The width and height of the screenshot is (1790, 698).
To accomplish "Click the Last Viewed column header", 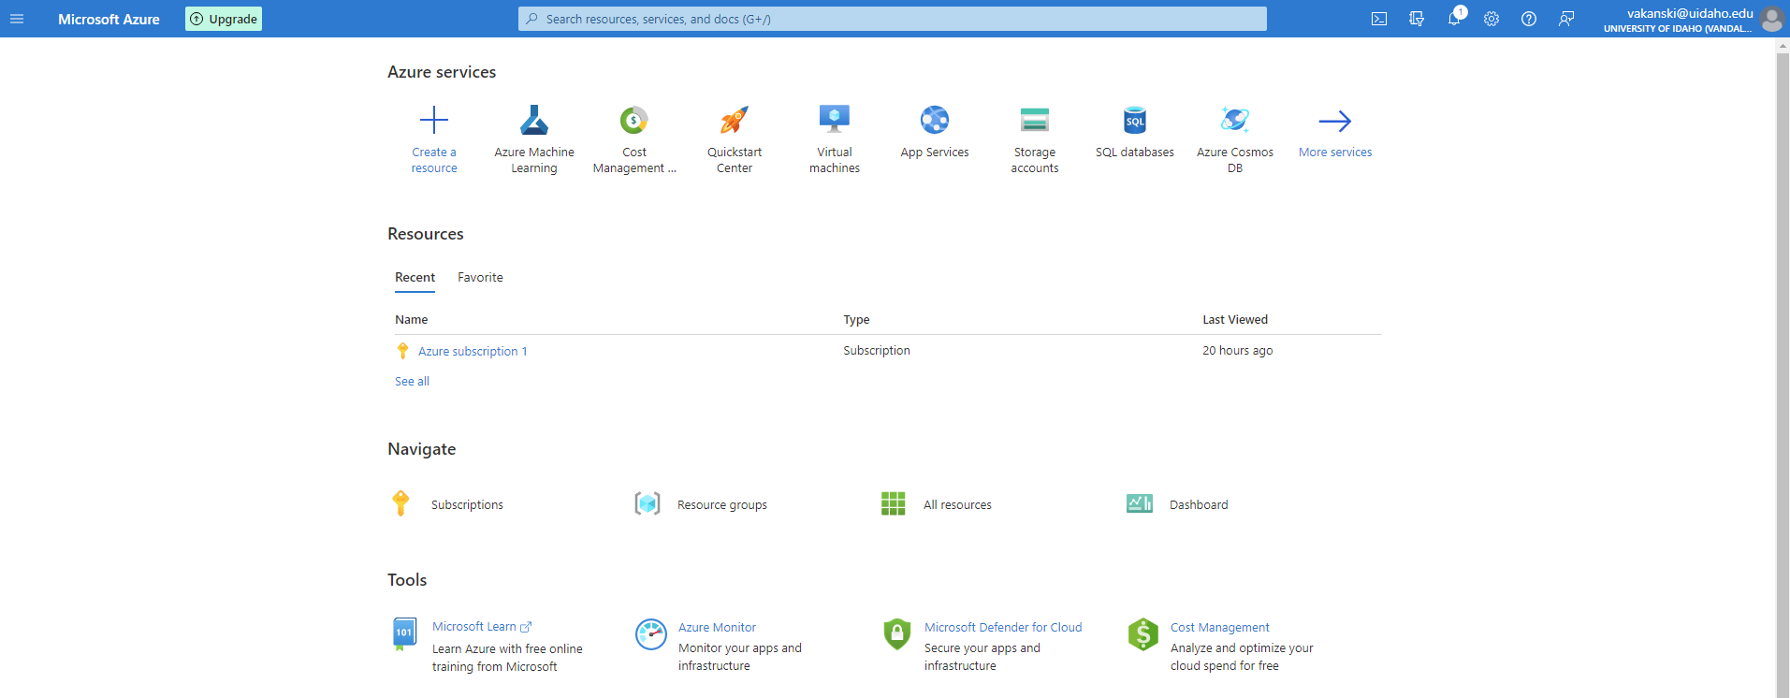I will click(x=1235, y=320).
